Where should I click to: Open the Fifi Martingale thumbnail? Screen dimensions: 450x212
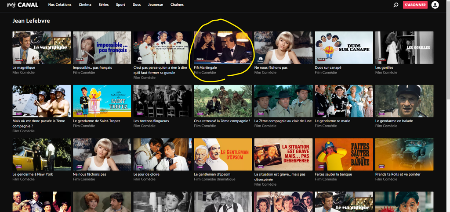click(223, 47)
